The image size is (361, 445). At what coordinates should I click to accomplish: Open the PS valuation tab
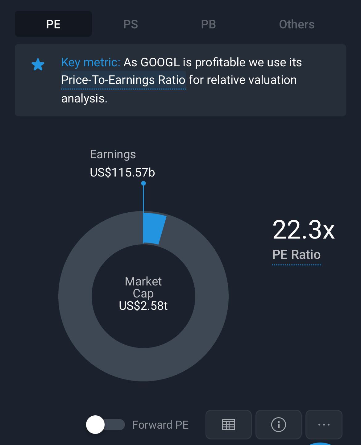(131, 24)
